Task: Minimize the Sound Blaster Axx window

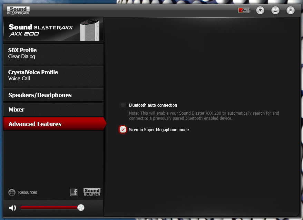Action: (275, 10)
